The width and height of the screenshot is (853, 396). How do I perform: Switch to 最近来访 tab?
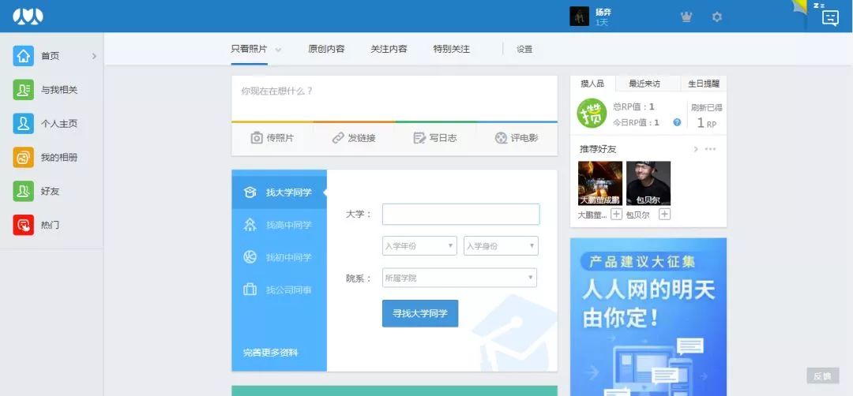[x=644, y=84]
